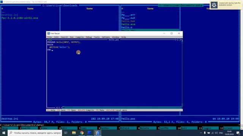Open the Run menu in Free Pascal
Viewport: 243px width, 136px height.
pos(72,37)
